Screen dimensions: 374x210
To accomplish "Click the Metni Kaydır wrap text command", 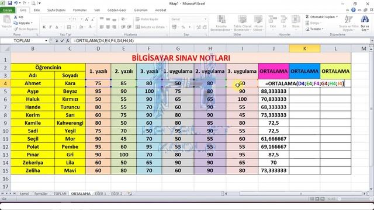I will coord(147,19).
